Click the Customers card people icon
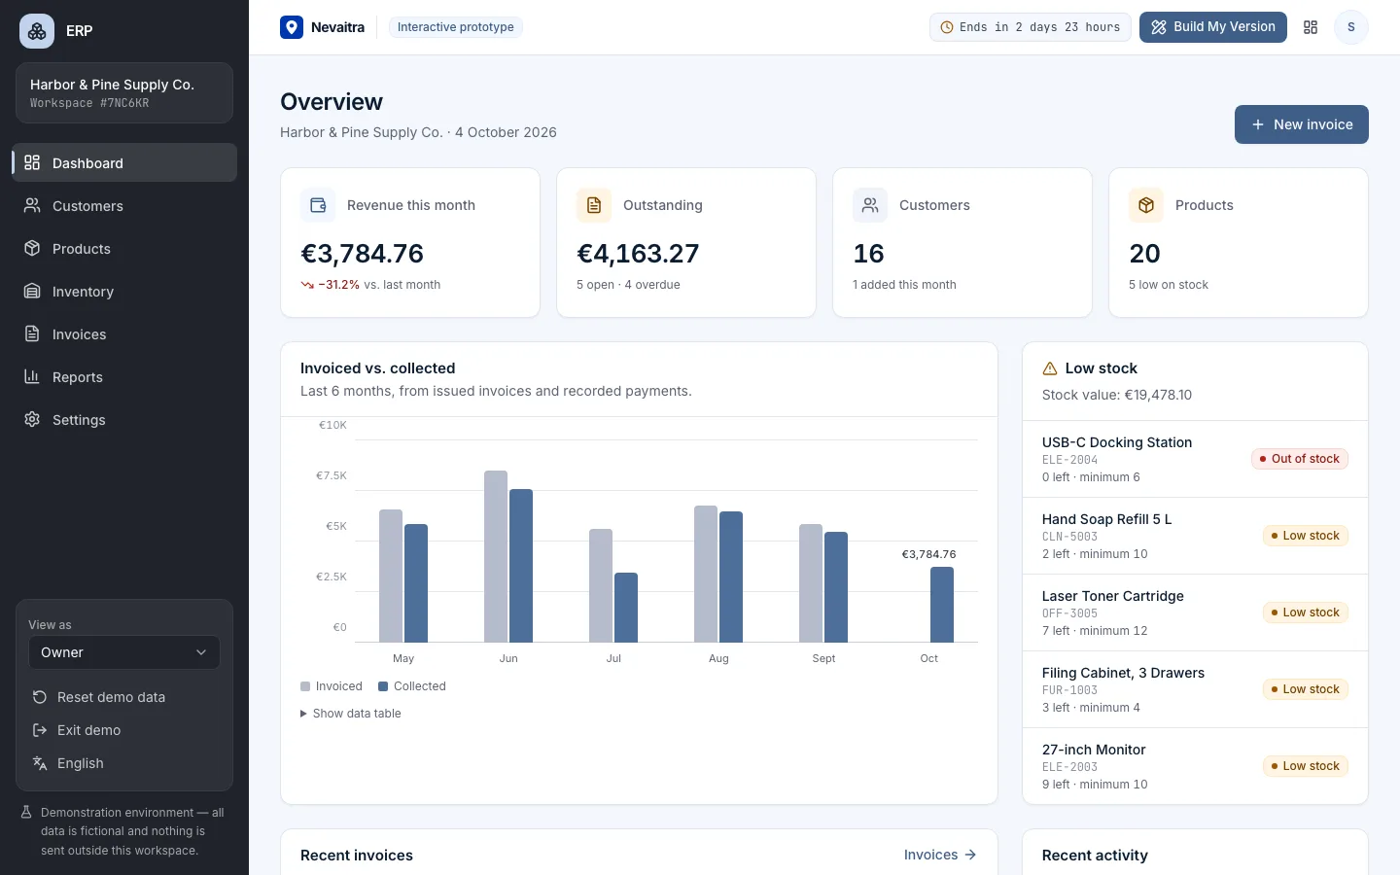Viewport: 1400px width, 875px height. (870, 205)
